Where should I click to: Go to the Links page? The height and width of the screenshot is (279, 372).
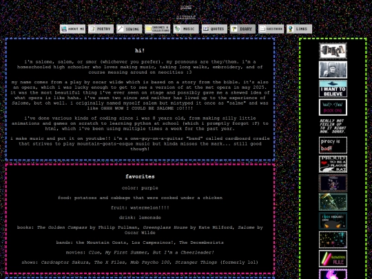click(299, 29)
